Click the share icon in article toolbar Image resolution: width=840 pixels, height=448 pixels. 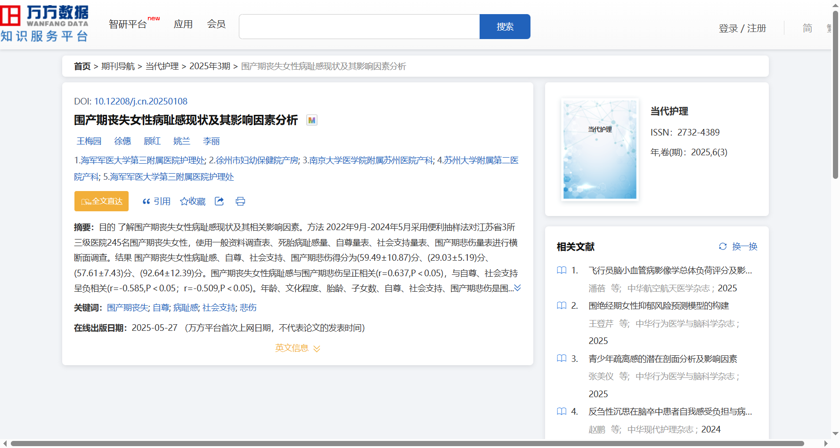(219, 201)
